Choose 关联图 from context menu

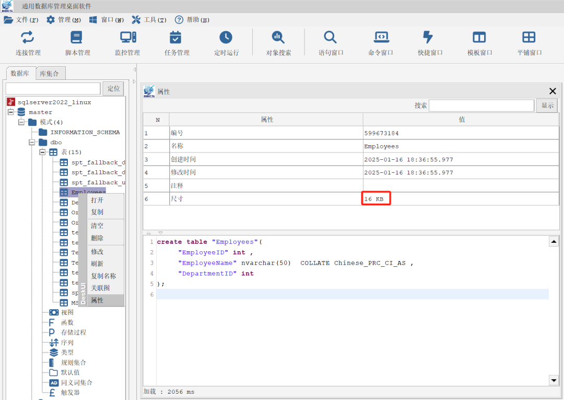pos(100,288)
